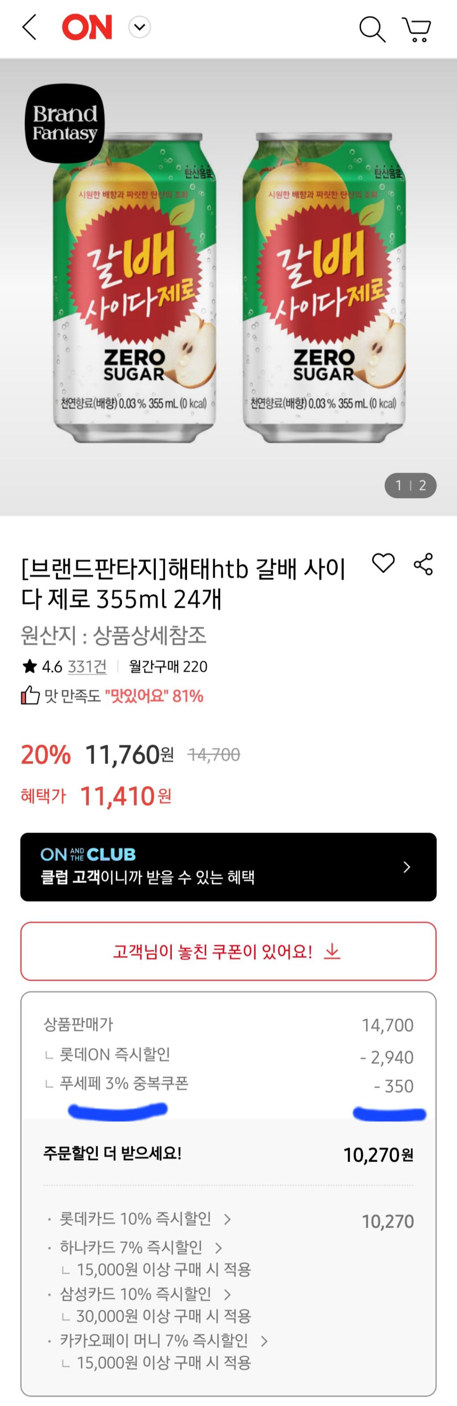Tap the thumbs-up taste satisfaction icon
This screenshot has width=457, height=1406.
(30, 695)
